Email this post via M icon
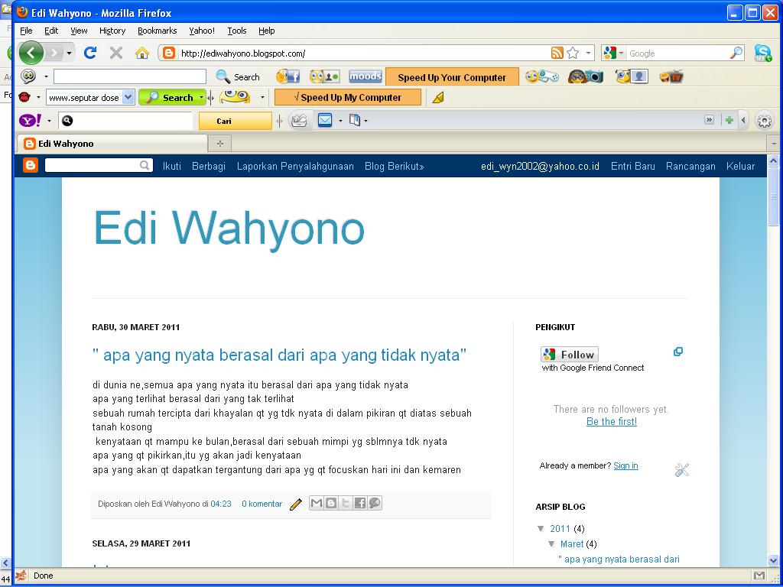The width and height of the screenshot is (783, 587). pyautogui.click(x=316, y=503)
